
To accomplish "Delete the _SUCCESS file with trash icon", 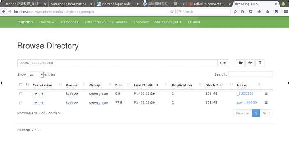I will (x=266, y=94).
